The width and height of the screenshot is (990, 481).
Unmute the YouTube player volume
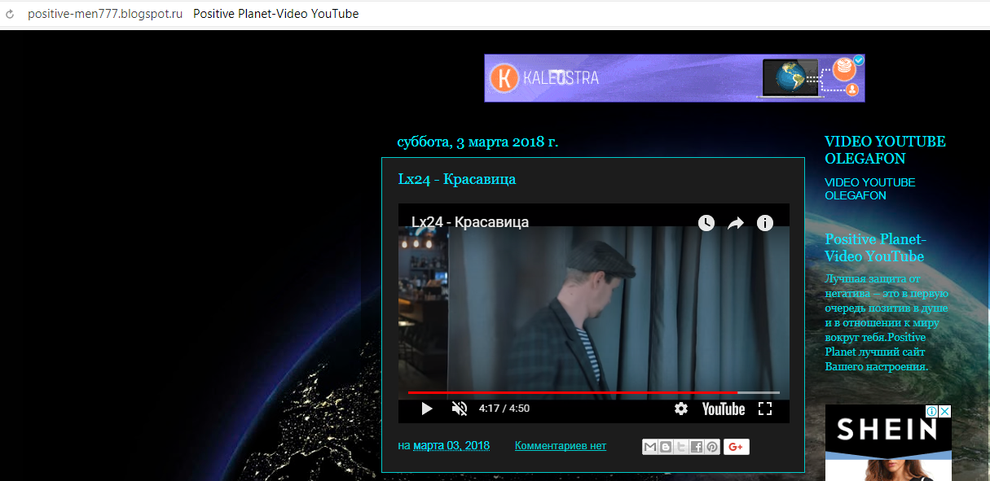[460, 409]
